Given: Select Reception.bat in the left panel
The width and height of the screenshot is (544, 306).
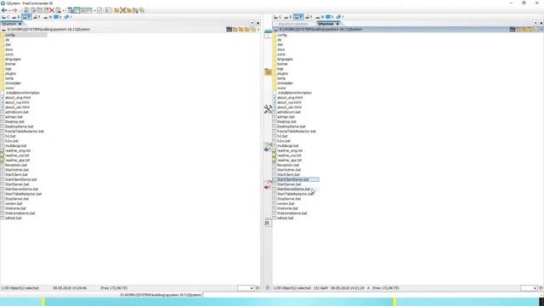Looking at the screenshot, I should pos(16,165).
